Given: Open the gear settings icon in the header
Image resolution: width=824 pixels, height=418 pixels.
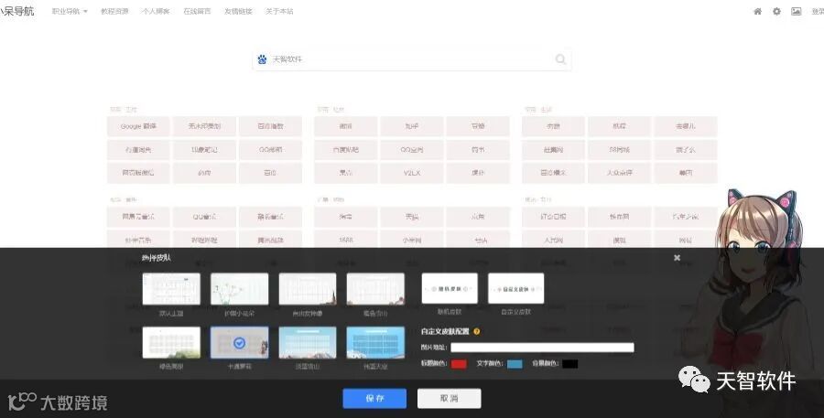Looking at the screenshot, I should (776, 11).
